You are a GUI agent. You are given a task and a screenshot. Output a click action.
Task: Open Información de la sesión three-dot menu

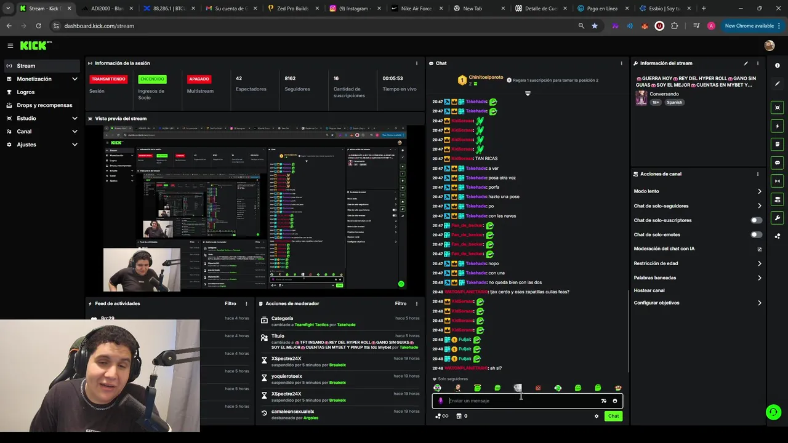pyautogui.click(x=417, y=63)
